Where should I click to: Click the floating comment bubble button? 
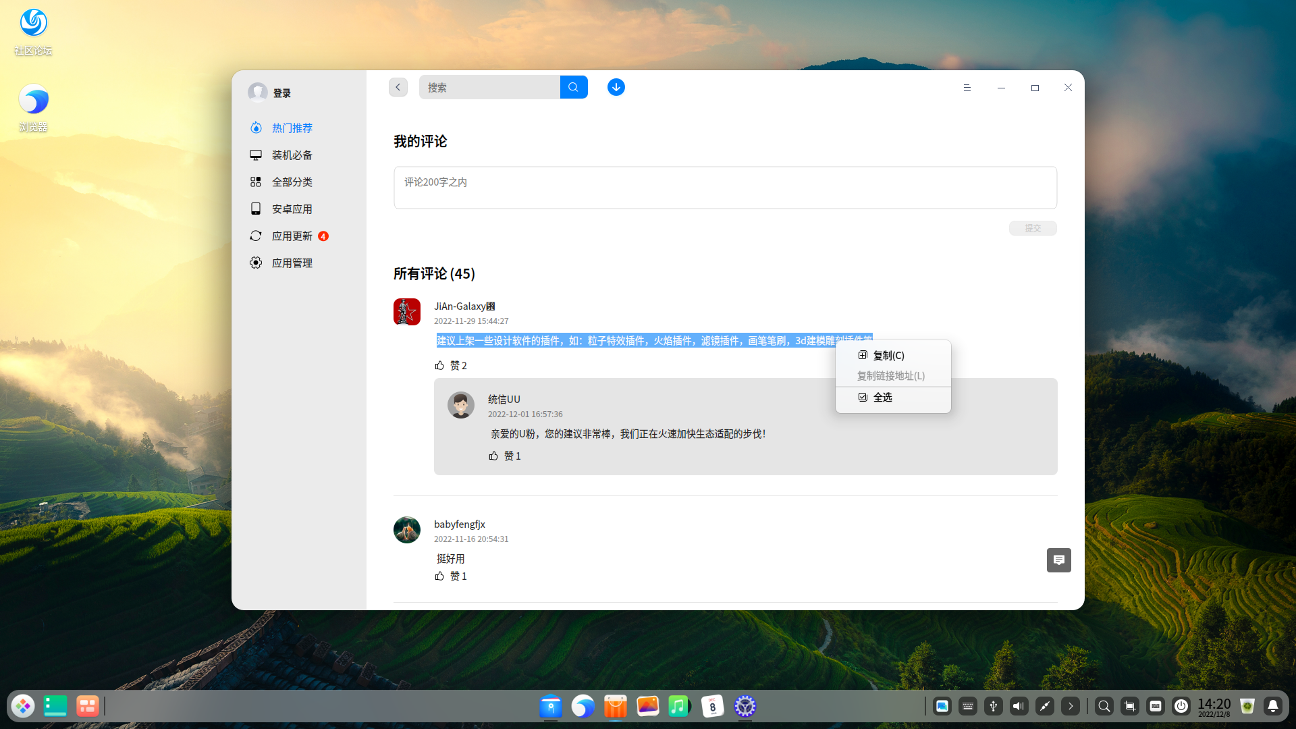(x=1059, y=560)
